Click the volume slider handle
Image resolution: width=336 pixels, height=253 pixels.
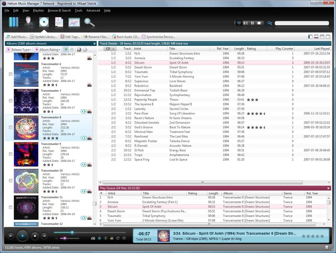[65, 238]
